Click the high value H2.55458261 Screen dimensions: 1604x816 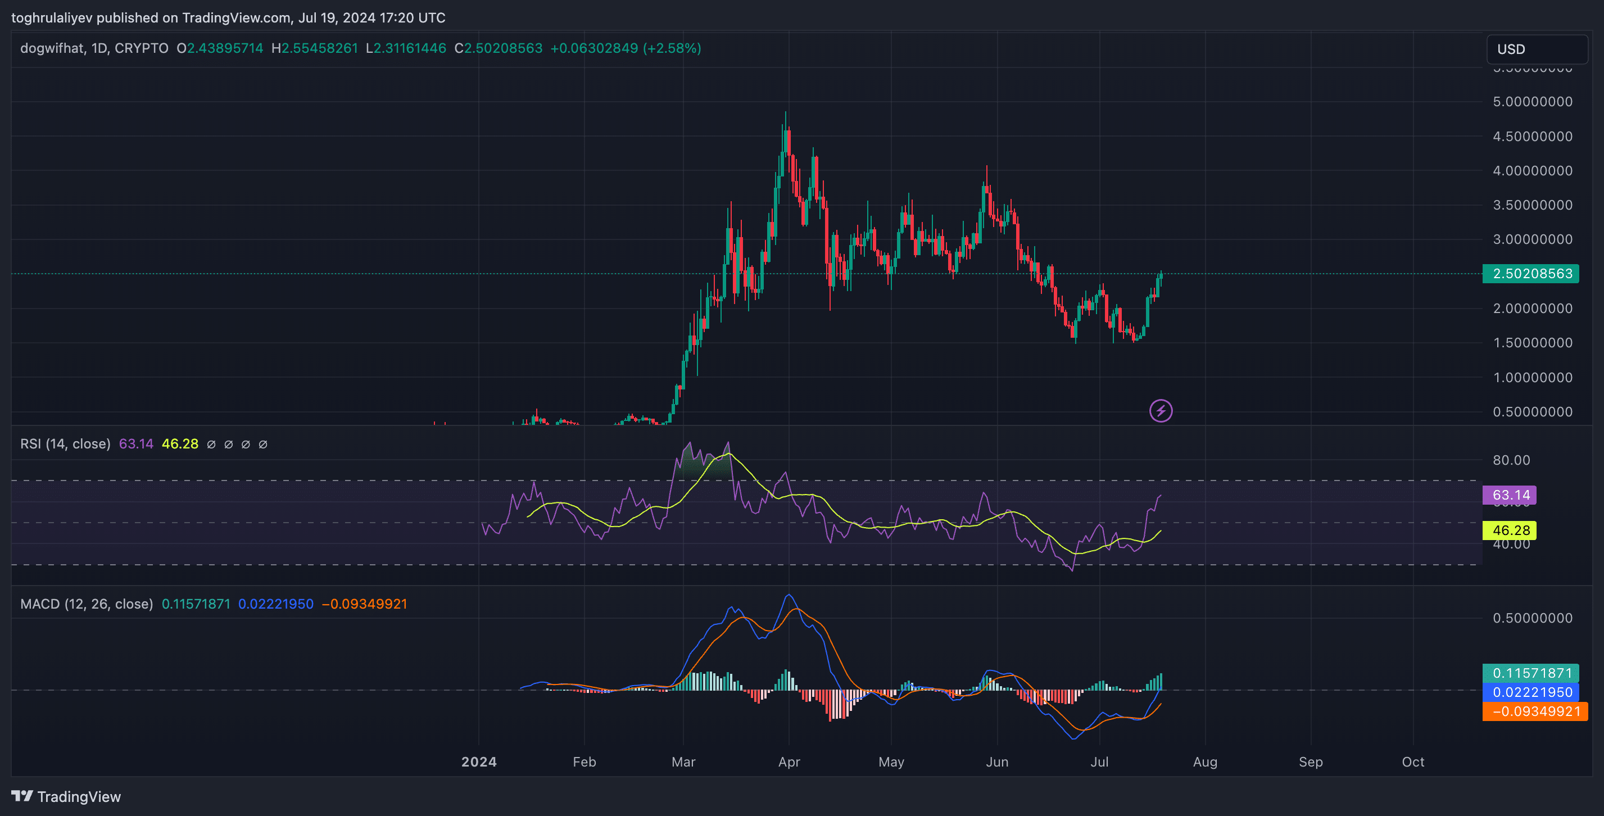[x=314, y=48]
